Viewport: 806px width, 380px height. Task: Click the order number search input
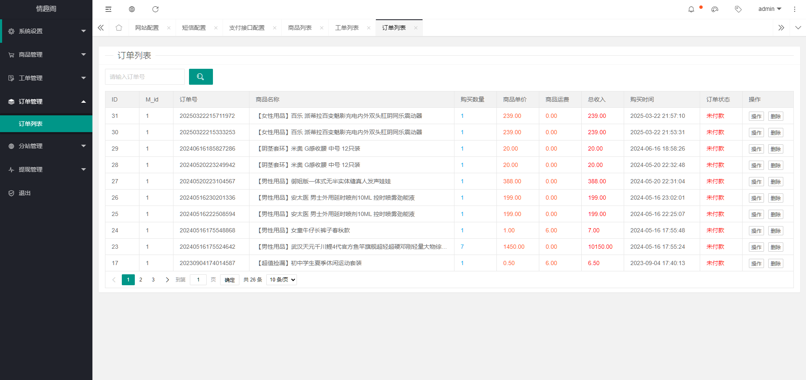point(145,77)
